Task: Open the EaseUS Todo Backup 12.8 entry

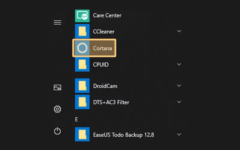Action: pyautogui.click(x=128, y=134)
